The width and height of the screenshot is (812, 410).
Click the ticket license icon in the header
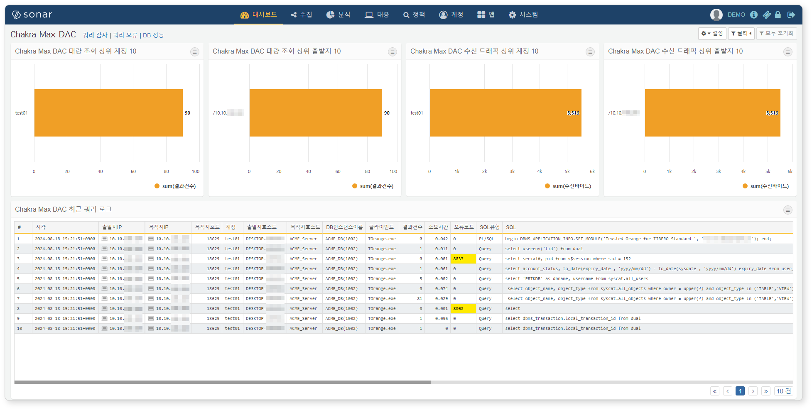click(767, 15)
